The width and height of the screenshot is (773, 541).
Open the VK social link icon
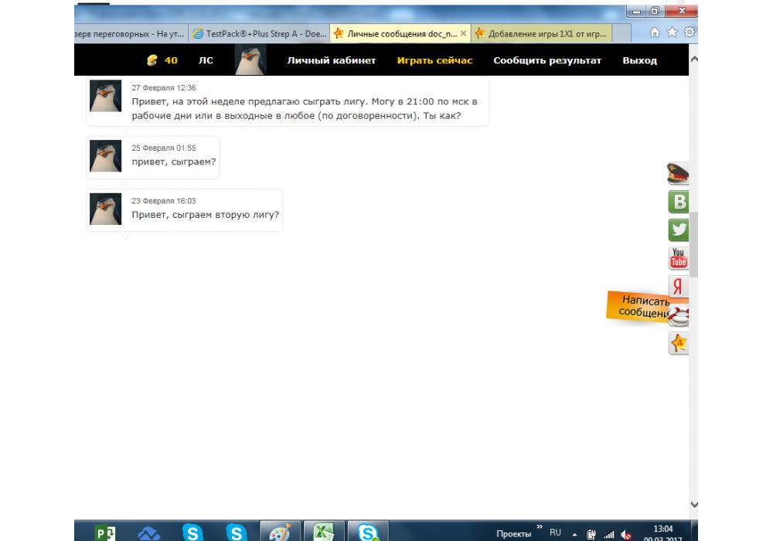(679, 202)
